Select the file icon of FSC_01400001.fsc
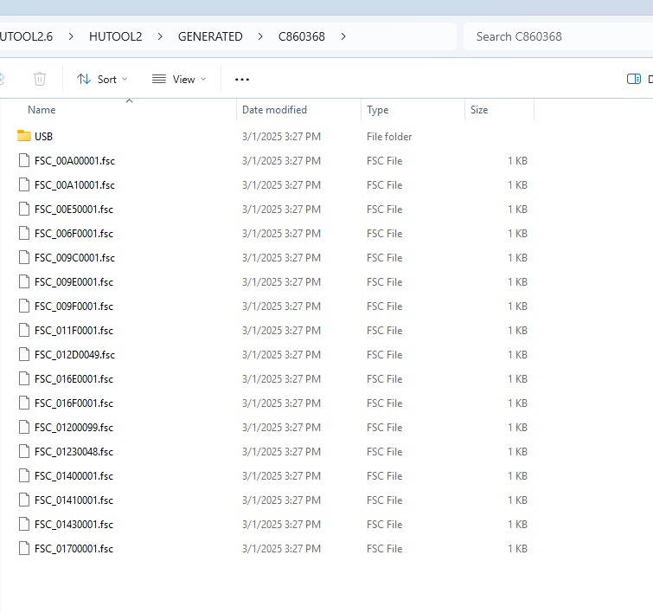 point(24,476)
